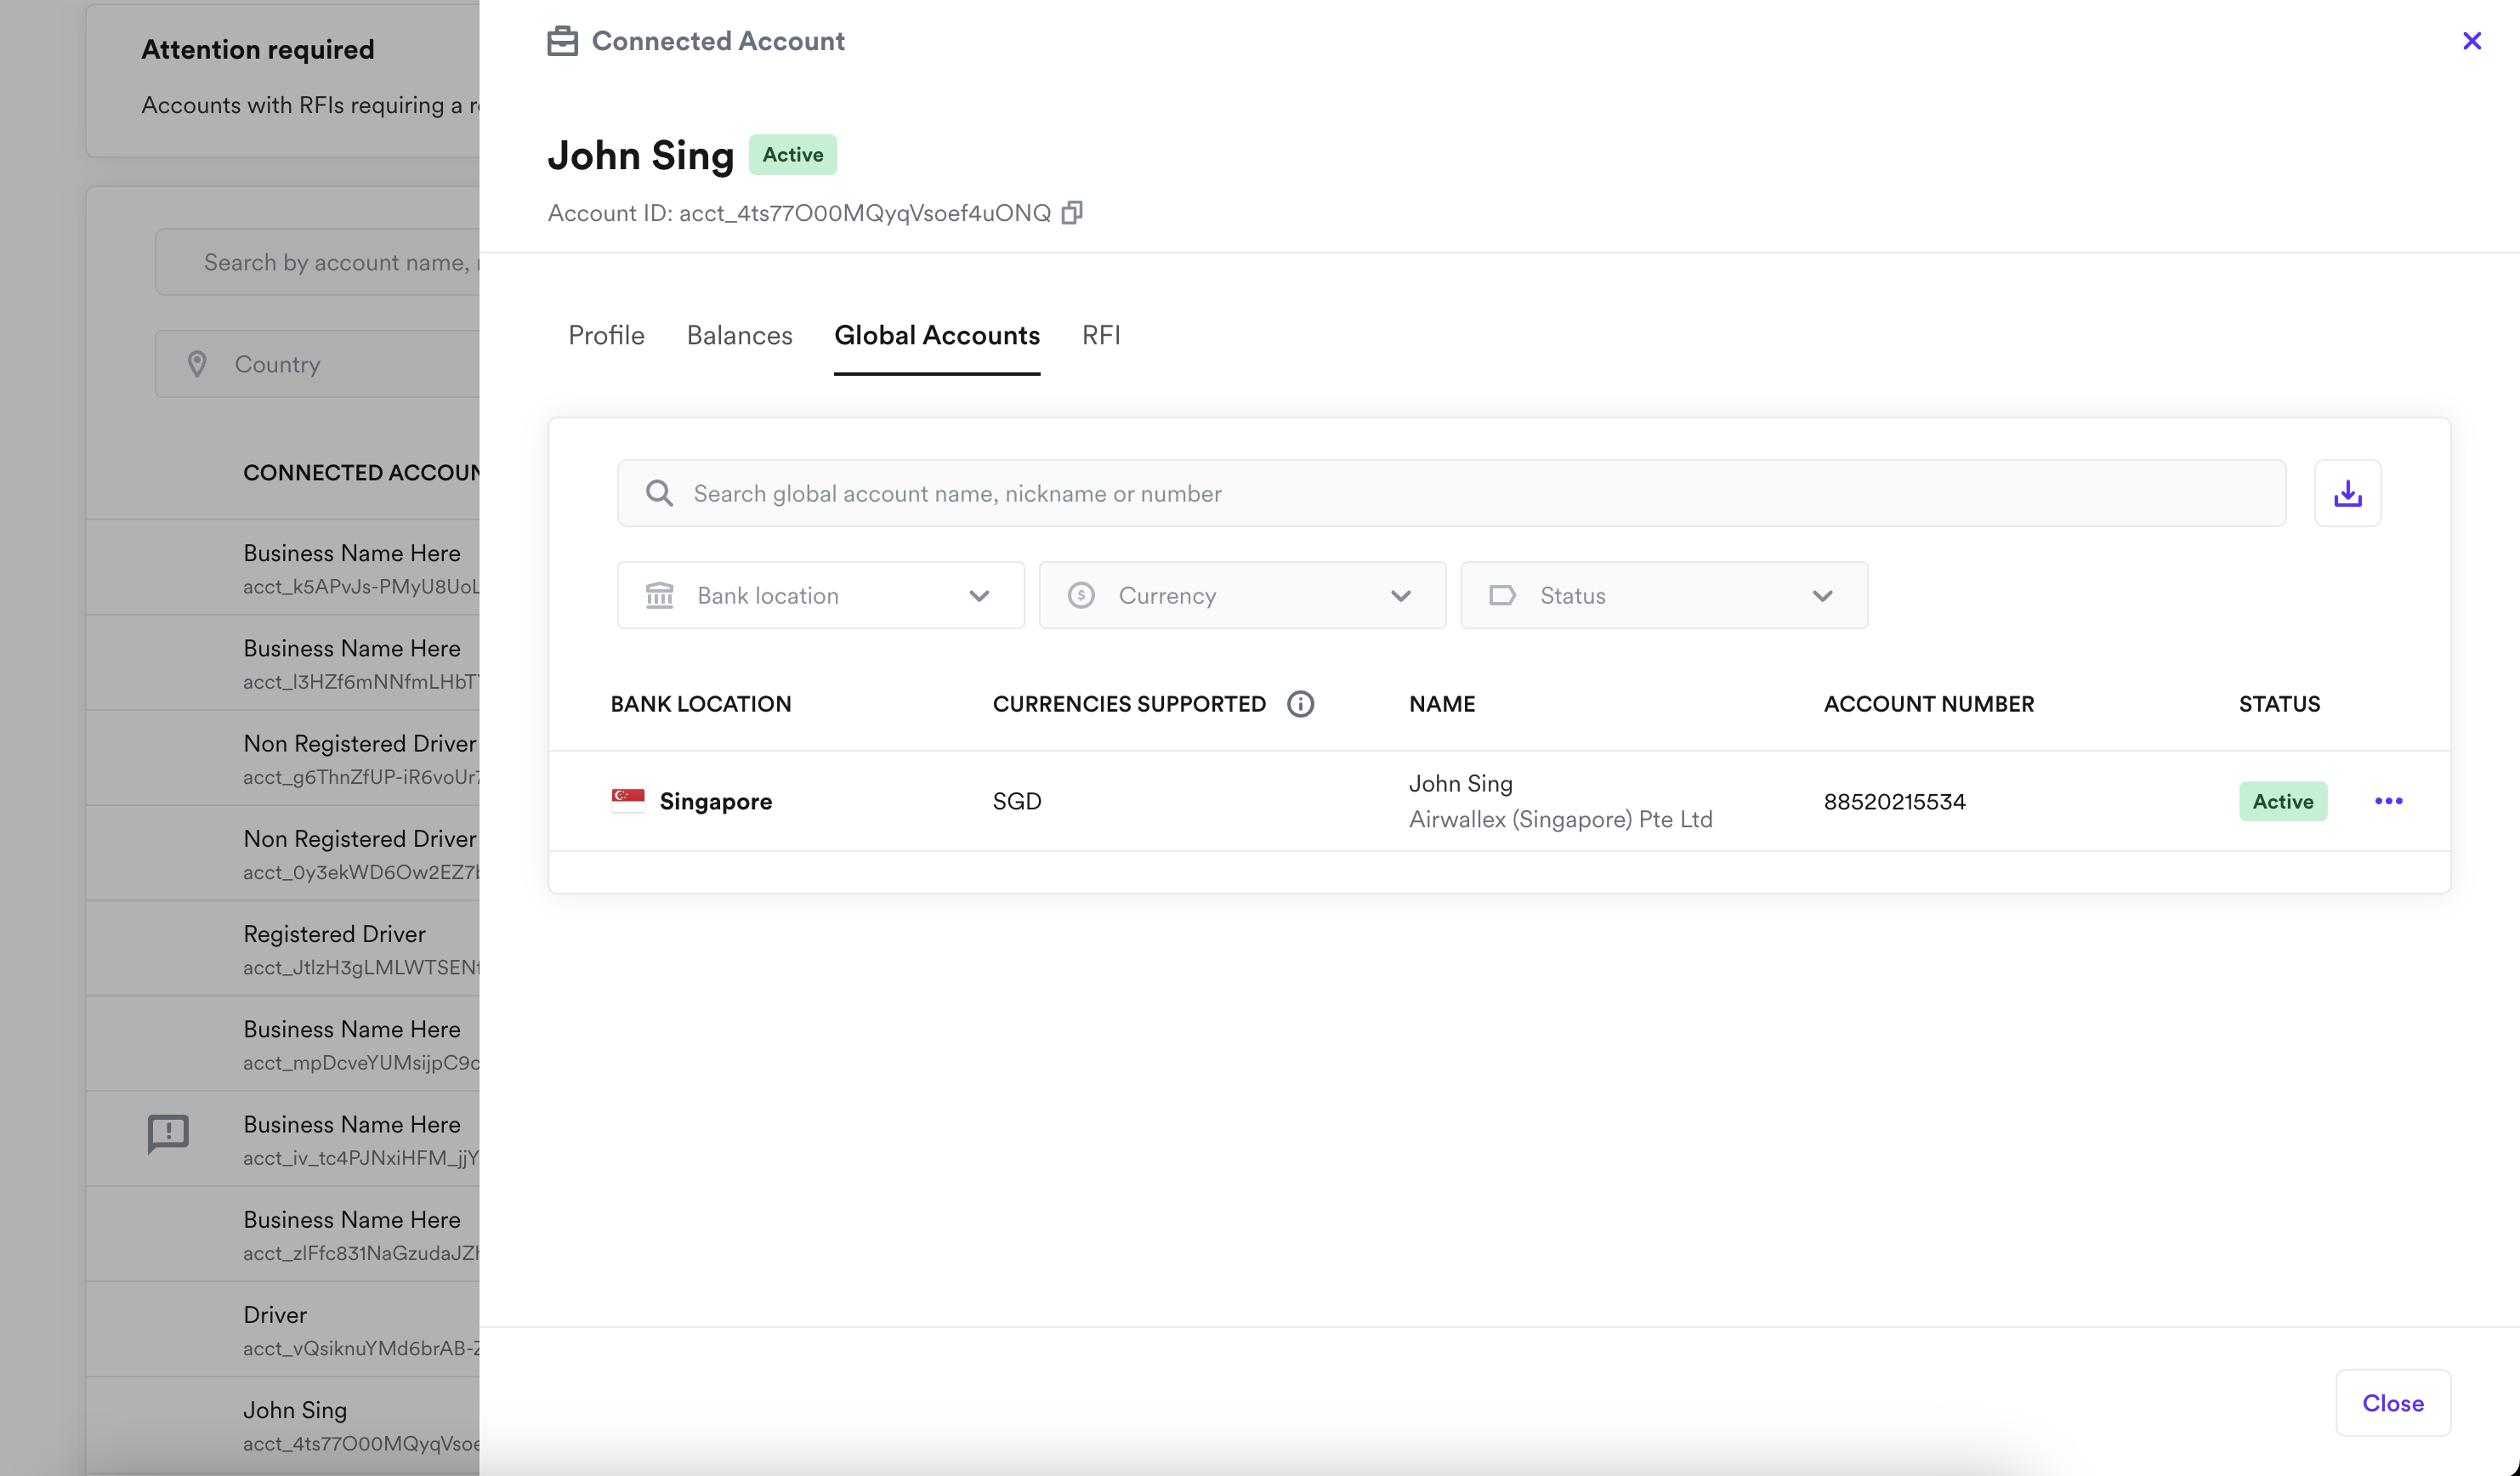The height and width of the screenshot is (1476, 2520).
Task: Click the Singapore flag icon
Action: tap(628, 800)
